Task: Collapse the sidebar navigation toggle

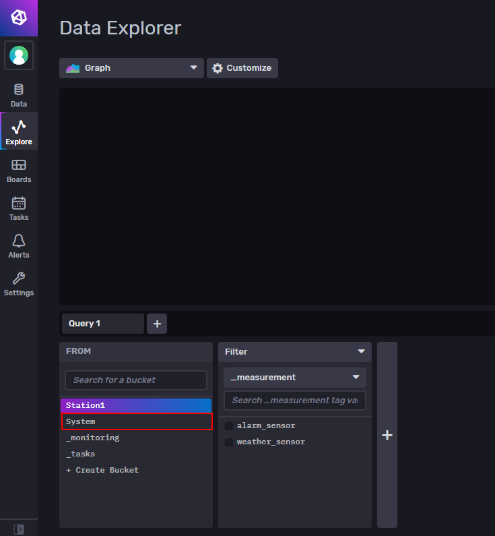Action: pos(19,529)
